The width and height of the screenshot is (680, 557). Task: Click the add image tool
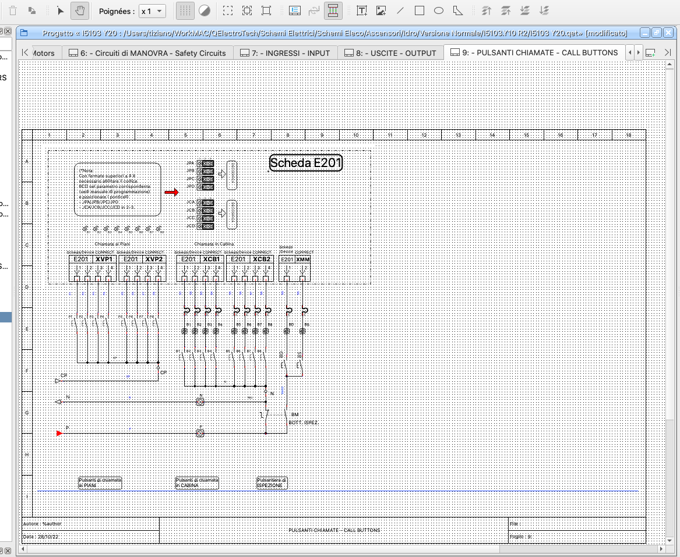381,11
